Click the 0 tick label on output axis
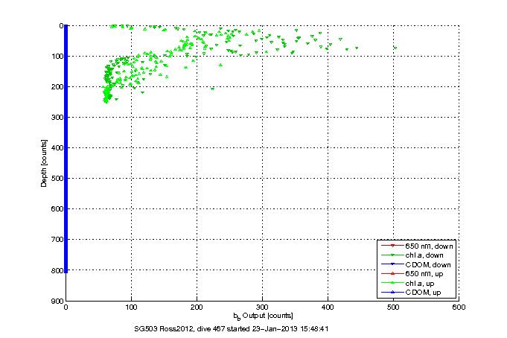The width and height of the screenshot is (507, 338). pyautogui.click(x=66, y=307)
